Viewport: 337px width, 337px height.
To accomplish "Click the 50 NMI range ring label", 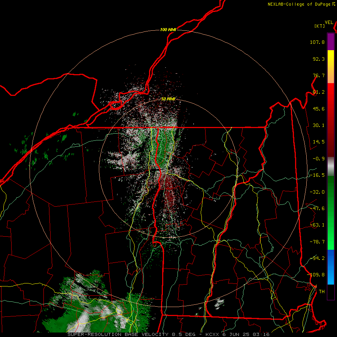I will 168,99.
